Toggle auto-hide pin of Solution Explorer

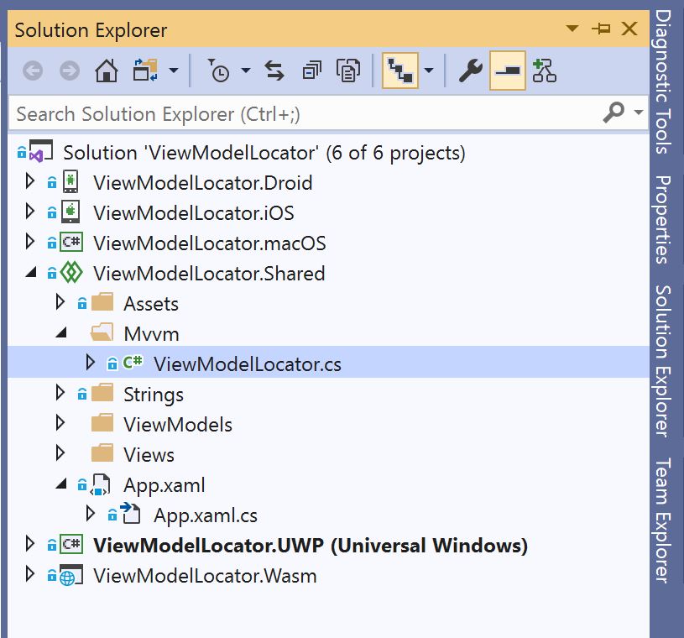(x=601, y=29)
